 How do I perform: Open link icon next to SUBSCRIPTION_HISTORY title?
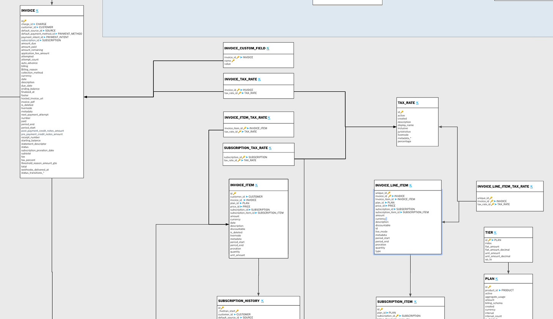(262, 301)
